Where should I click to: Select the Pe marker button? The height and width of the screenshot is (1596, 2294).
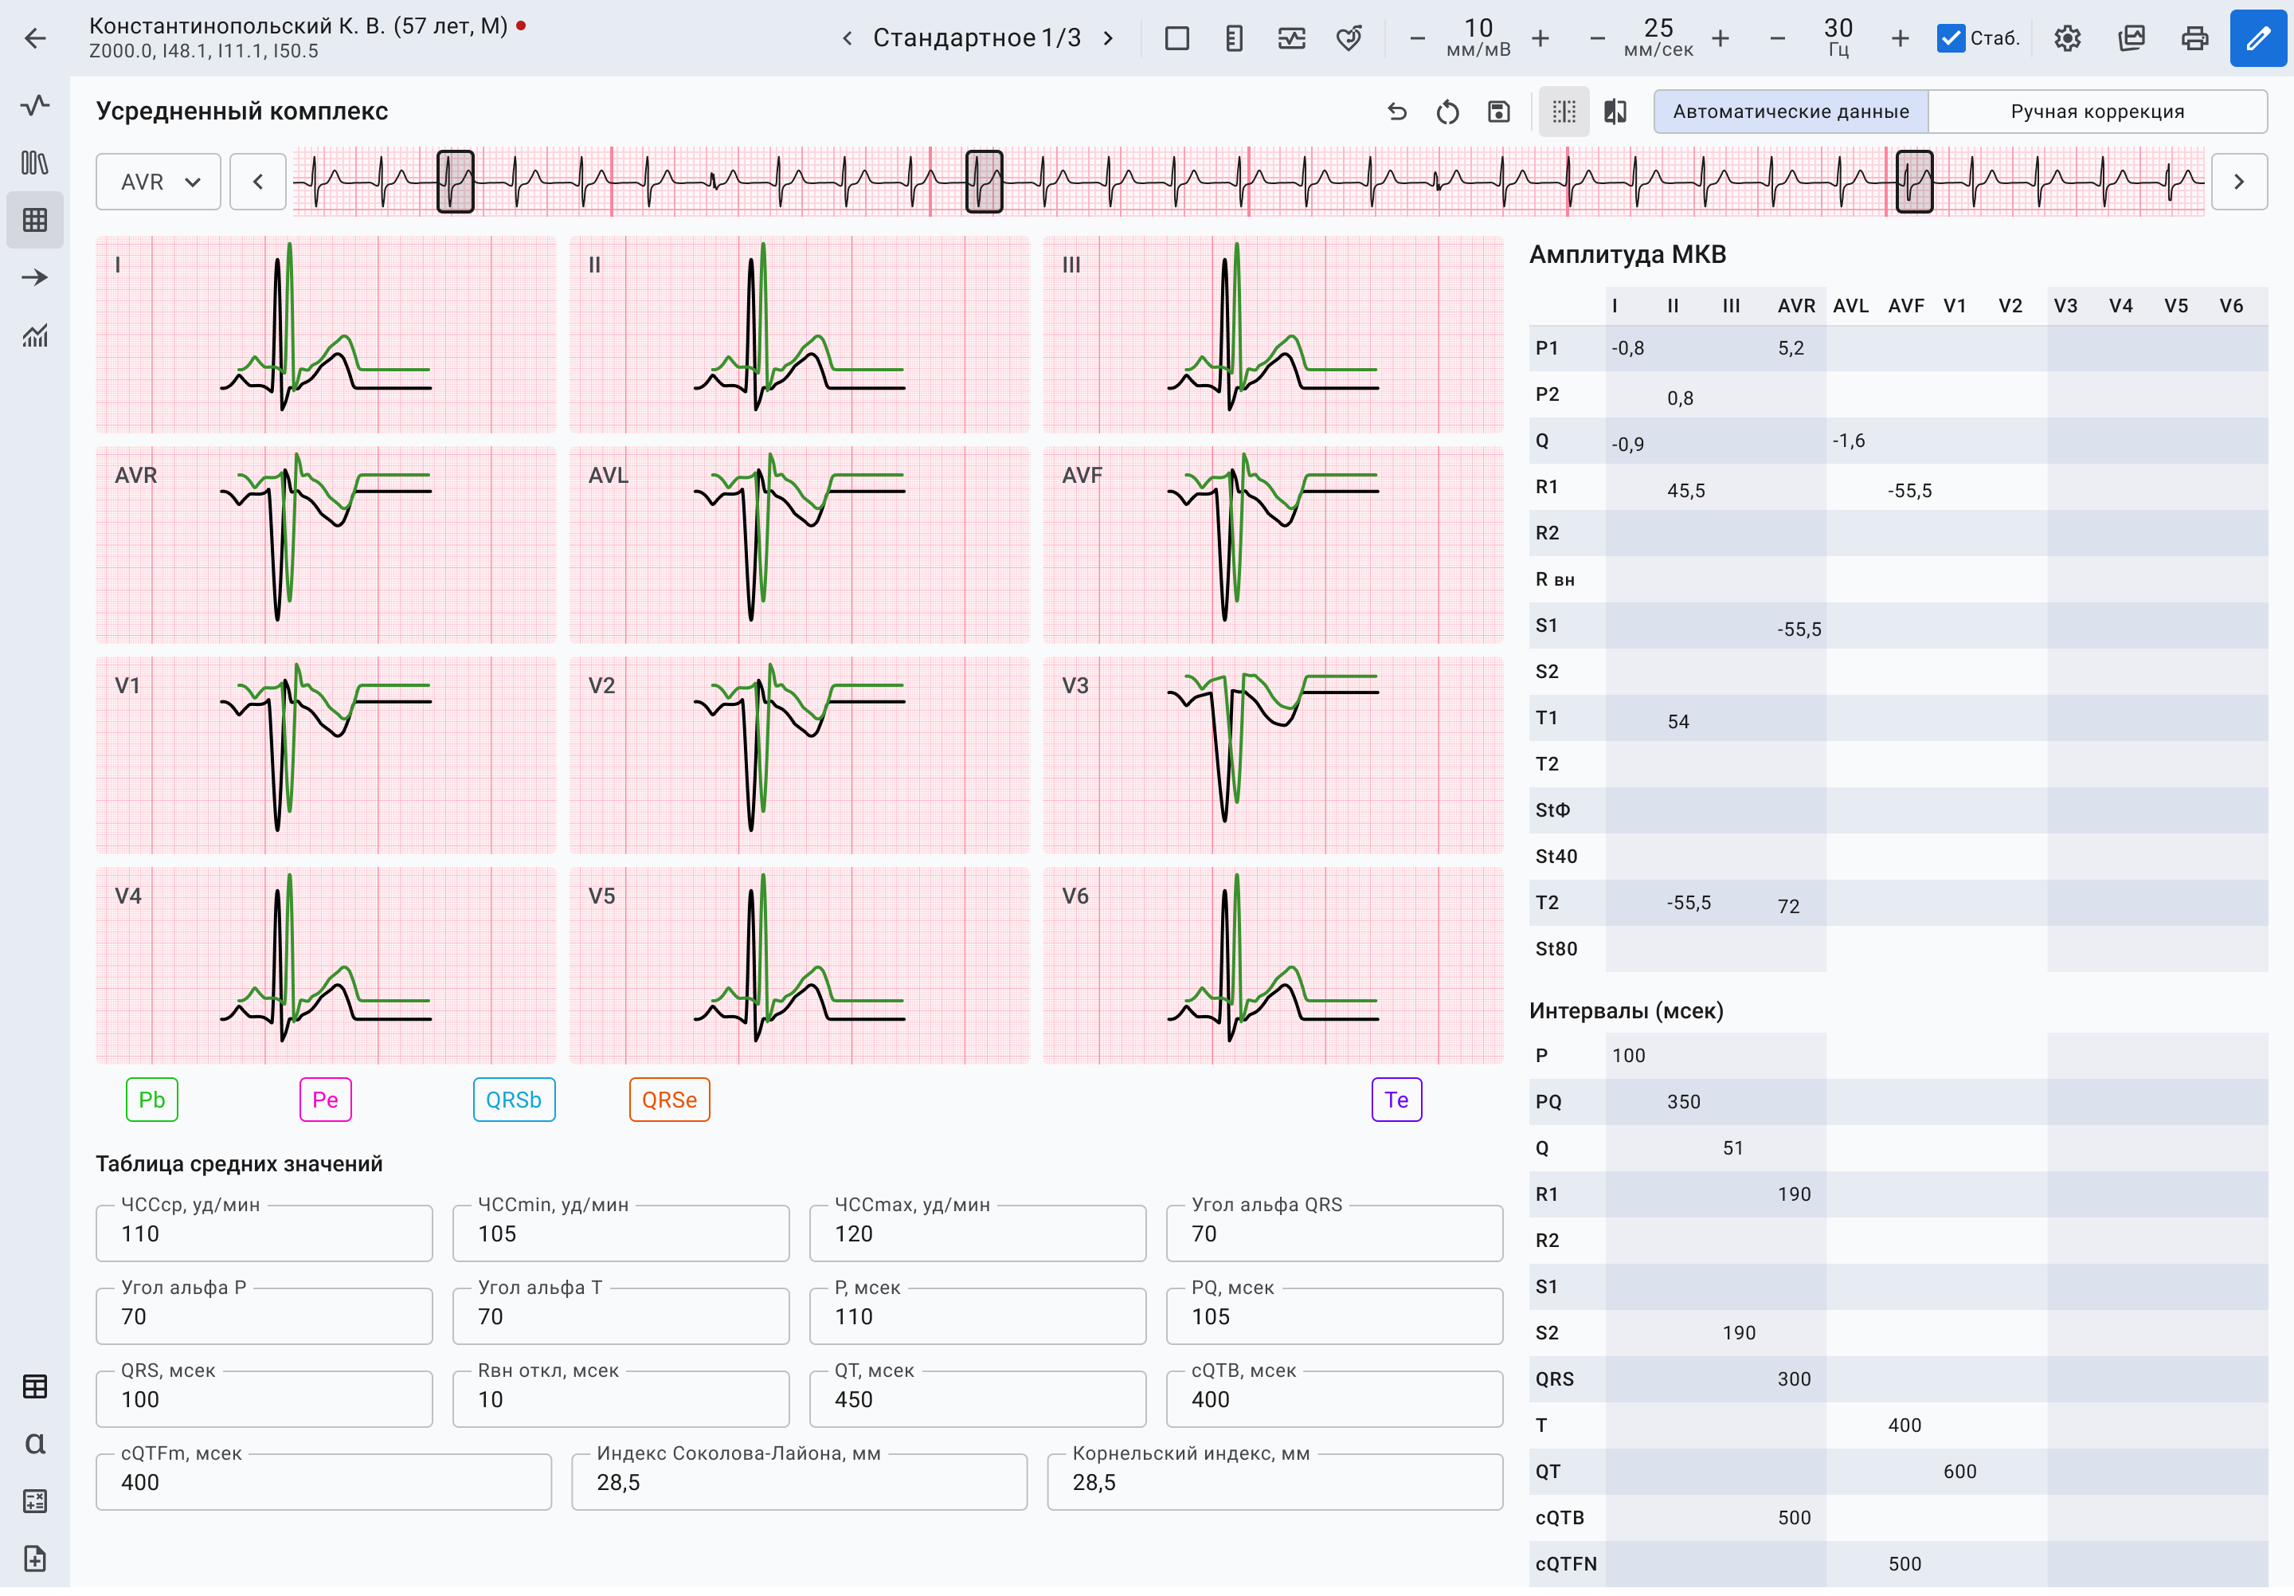coord(326,1100)
